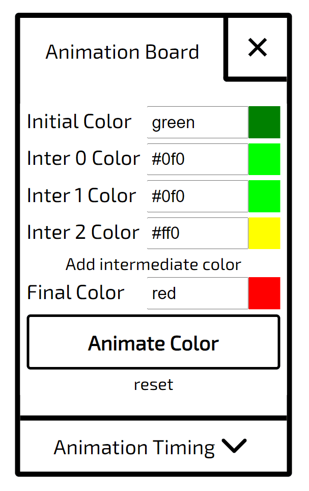The image size is (309, 491).
Task: Click the Inter 2 Color input showing #ff0
Action: coord(198,233)
